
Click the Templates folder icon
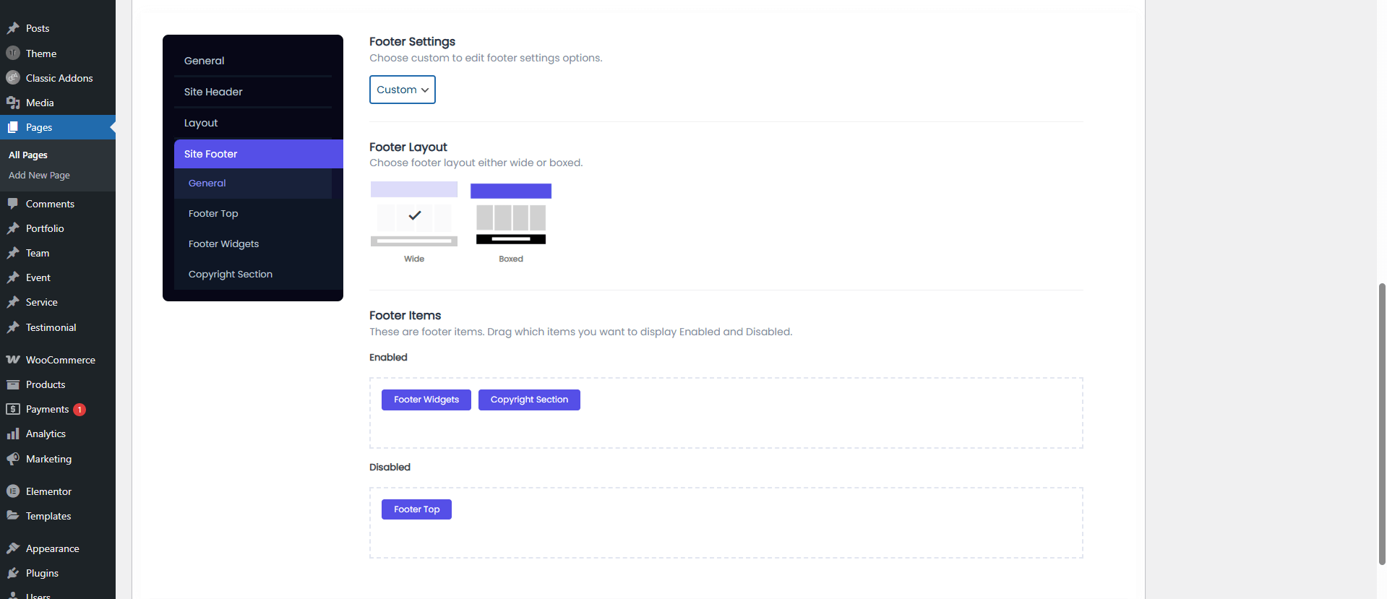[x=13, y=516]
